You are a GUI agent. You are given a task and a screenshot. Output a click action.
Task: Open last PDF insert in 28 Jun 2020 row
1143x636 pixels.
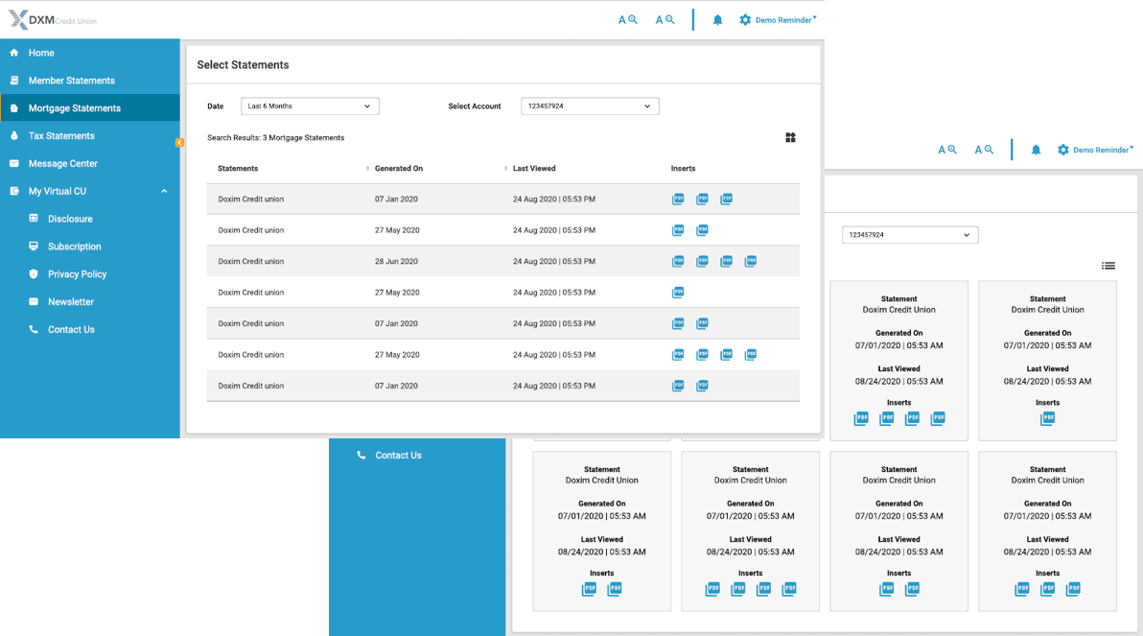[x=751, y=261]
